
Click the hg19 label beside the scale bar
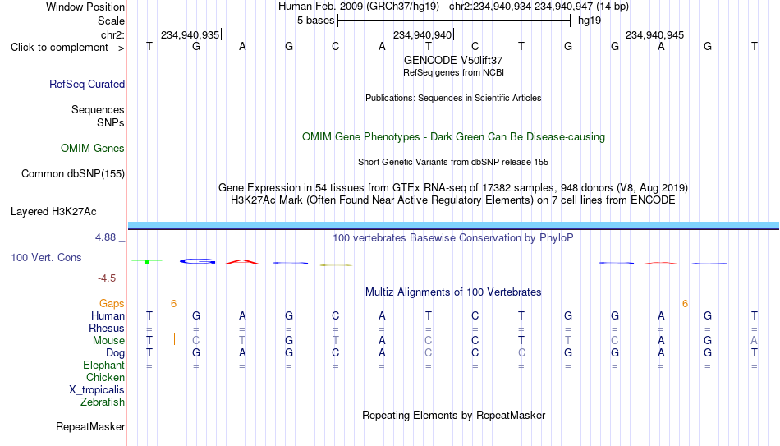(x=590, y=21)
